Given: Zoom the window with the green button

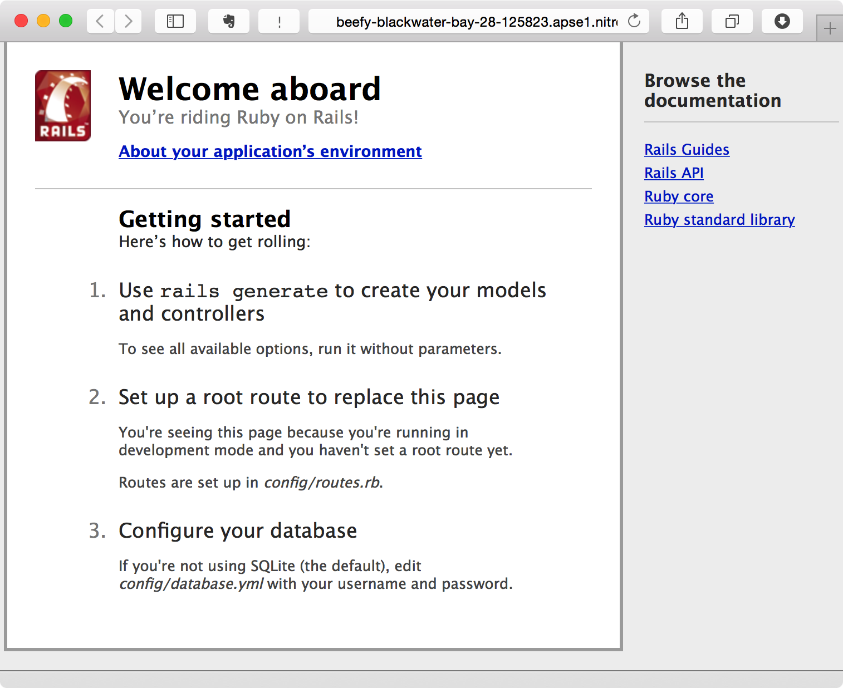Looking at the screenshot, I should [x=65, y=20].
